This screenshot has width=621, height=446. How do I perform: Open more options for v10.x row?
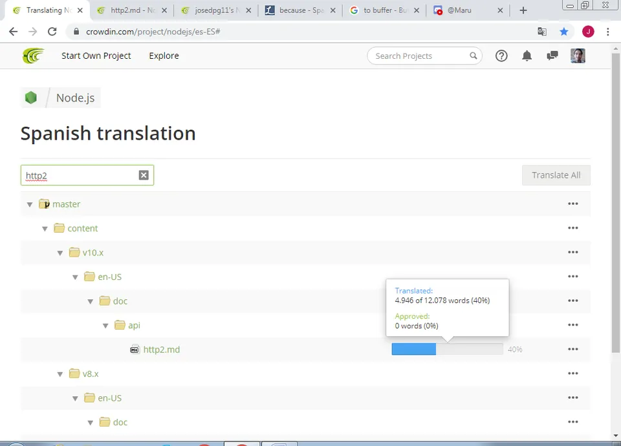[x=573, y=252]
